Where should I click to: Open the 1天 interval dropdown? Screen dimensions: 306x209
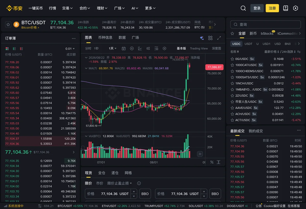(112, 48)
